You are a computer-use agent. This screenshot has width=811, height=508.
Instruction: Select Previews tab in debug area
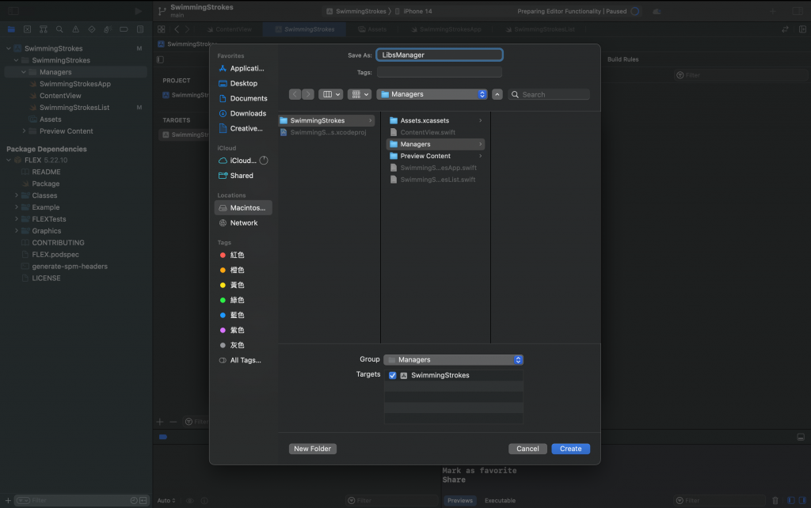[460, 500]
